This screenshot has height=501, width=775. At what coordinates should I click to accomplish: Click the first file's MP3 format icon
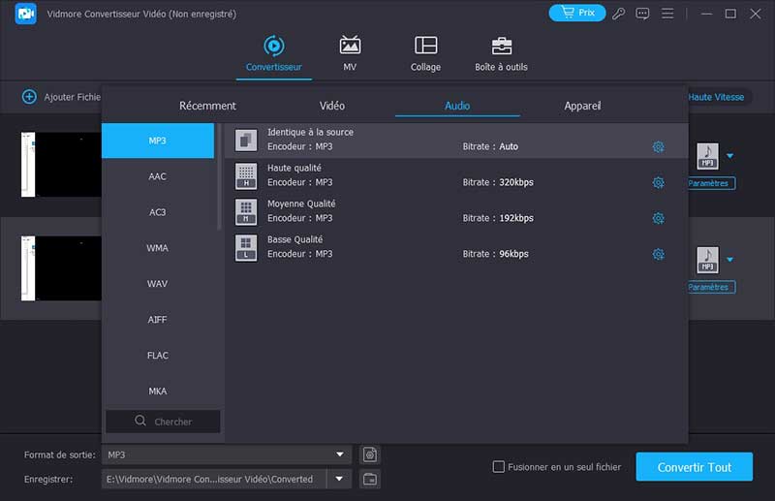[x=707, y=156]
